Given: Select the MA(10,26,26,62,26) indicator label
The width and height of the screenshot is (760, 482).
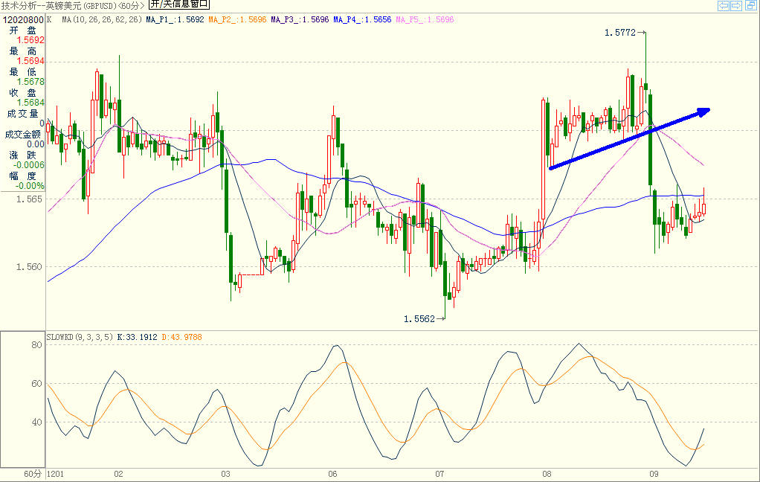Looking at the screenshot, I should click(102, 19).
